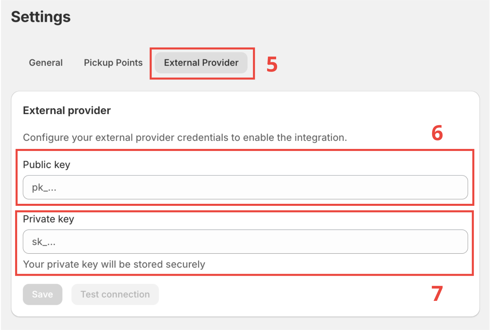Click the Private key field label
The height and width of the screenshot is (330, 490).
pos(49,219)
